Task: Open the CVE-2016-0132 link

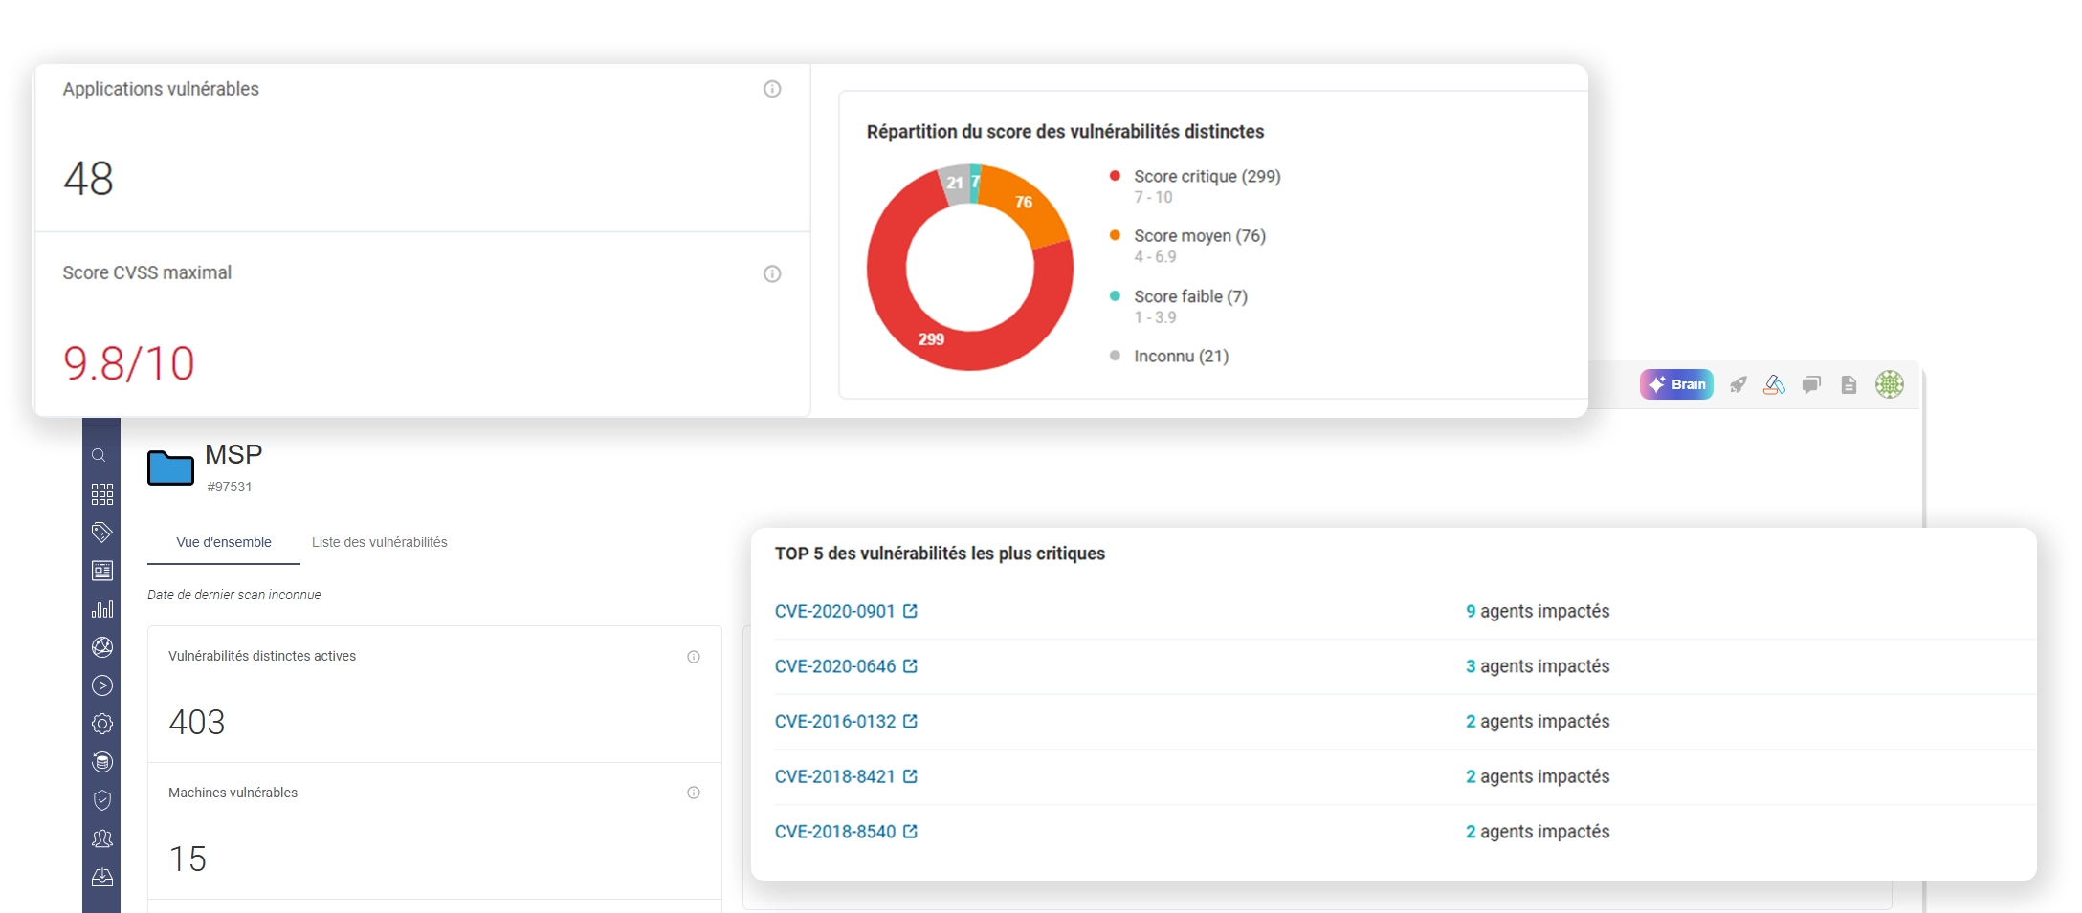Action: [x=834, y=721]
